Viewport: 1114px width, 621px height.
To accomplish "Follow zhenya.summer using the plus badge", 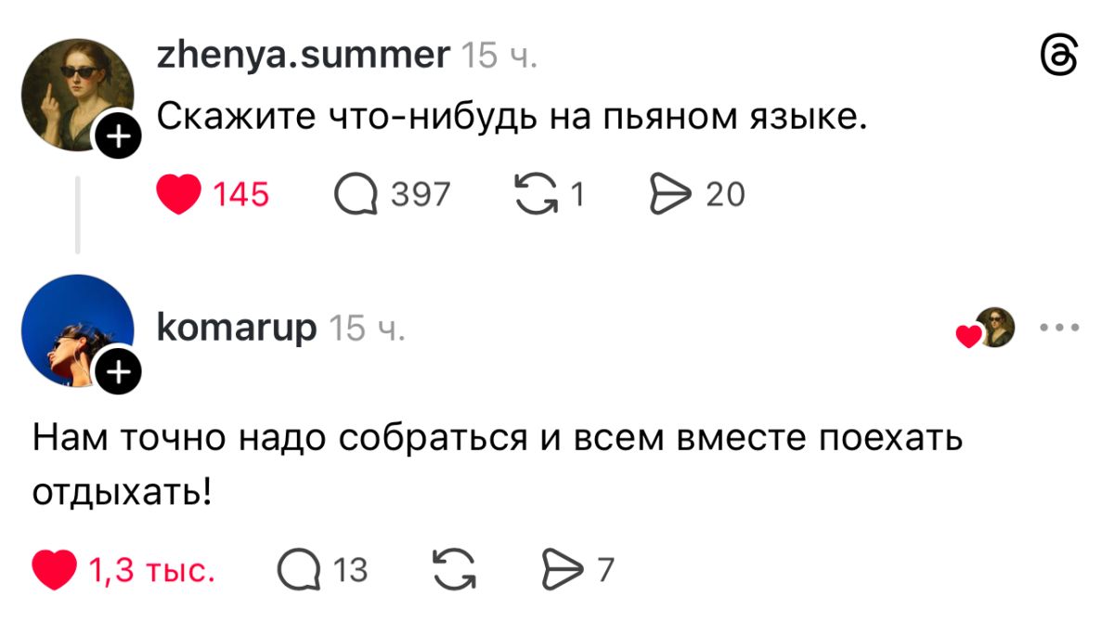I will point(118,139).
